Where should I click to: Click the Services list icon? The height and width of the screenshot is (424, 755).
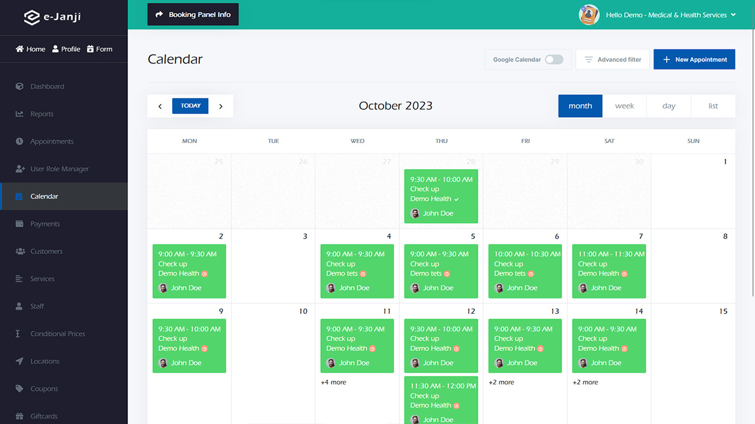click(19, 279)
